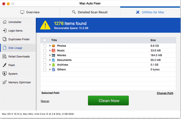This screenshot has height=119, width=181.
Task: Click the Overview monitor icon
Action: click(22, 12)
